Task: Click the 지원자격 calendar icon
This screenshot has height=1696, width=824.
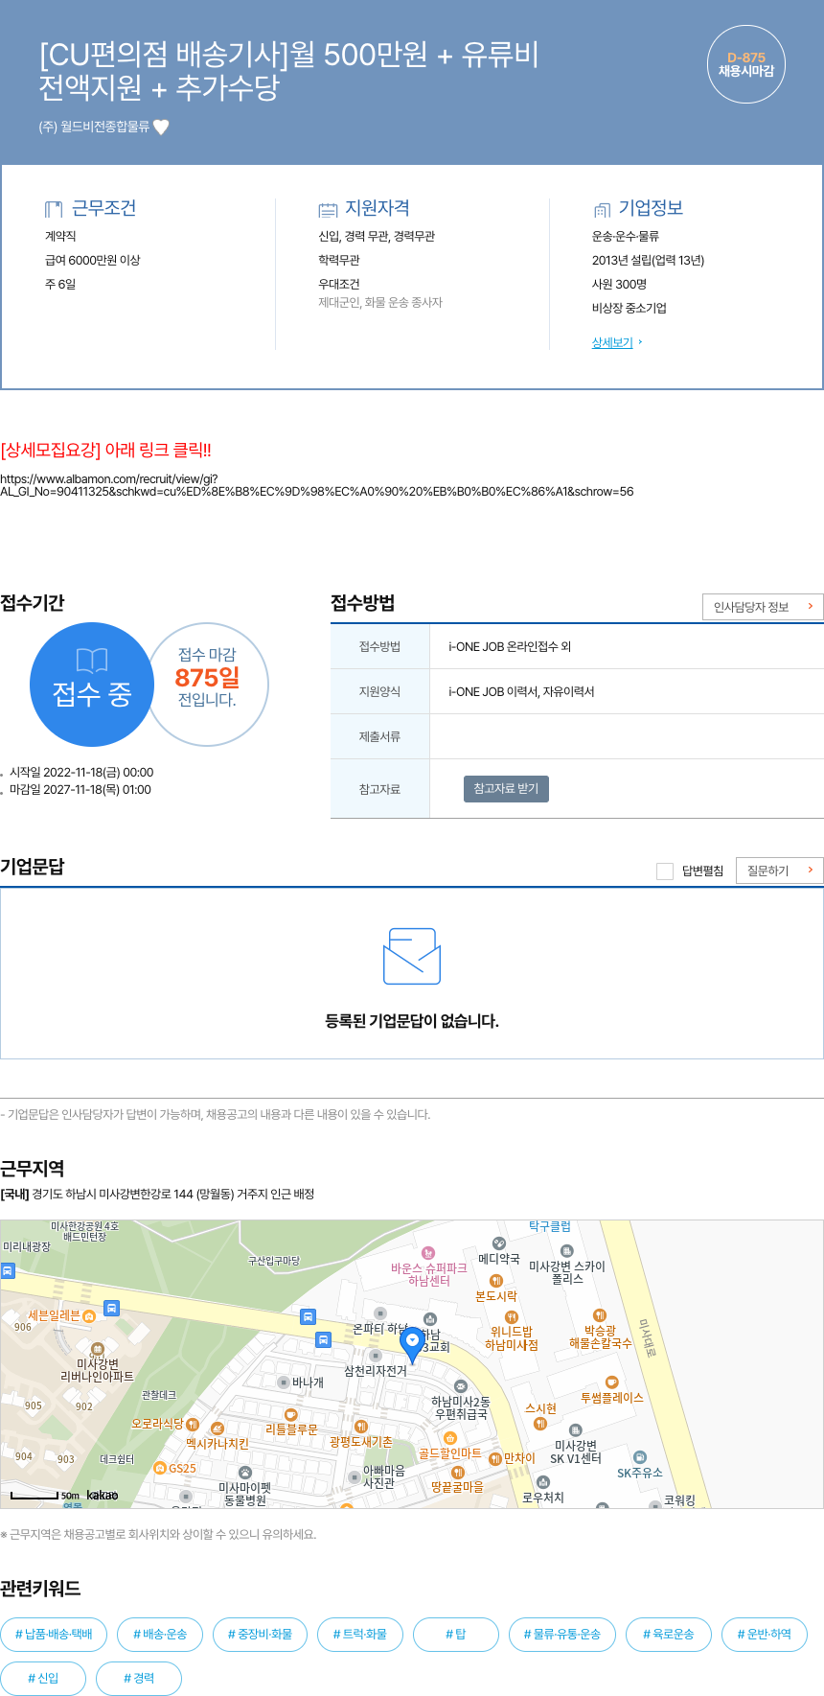Action: point(328,209)
